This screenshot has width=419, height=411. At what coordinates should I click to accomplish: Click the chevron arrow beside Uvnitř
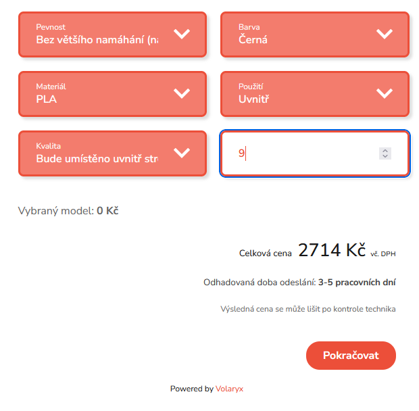coord(385,93)
